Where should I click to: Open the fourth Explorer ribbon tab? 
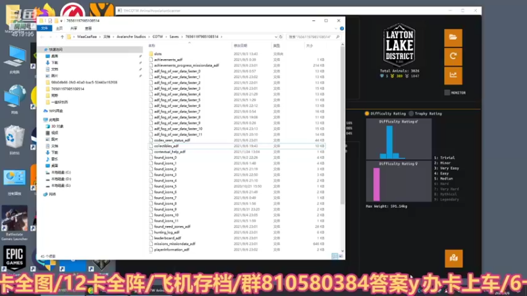(x=88, y=28)
